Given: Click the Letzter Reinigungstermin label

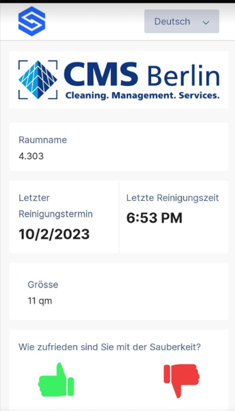Looking at the screenshot, I should (x=56, y=205).
